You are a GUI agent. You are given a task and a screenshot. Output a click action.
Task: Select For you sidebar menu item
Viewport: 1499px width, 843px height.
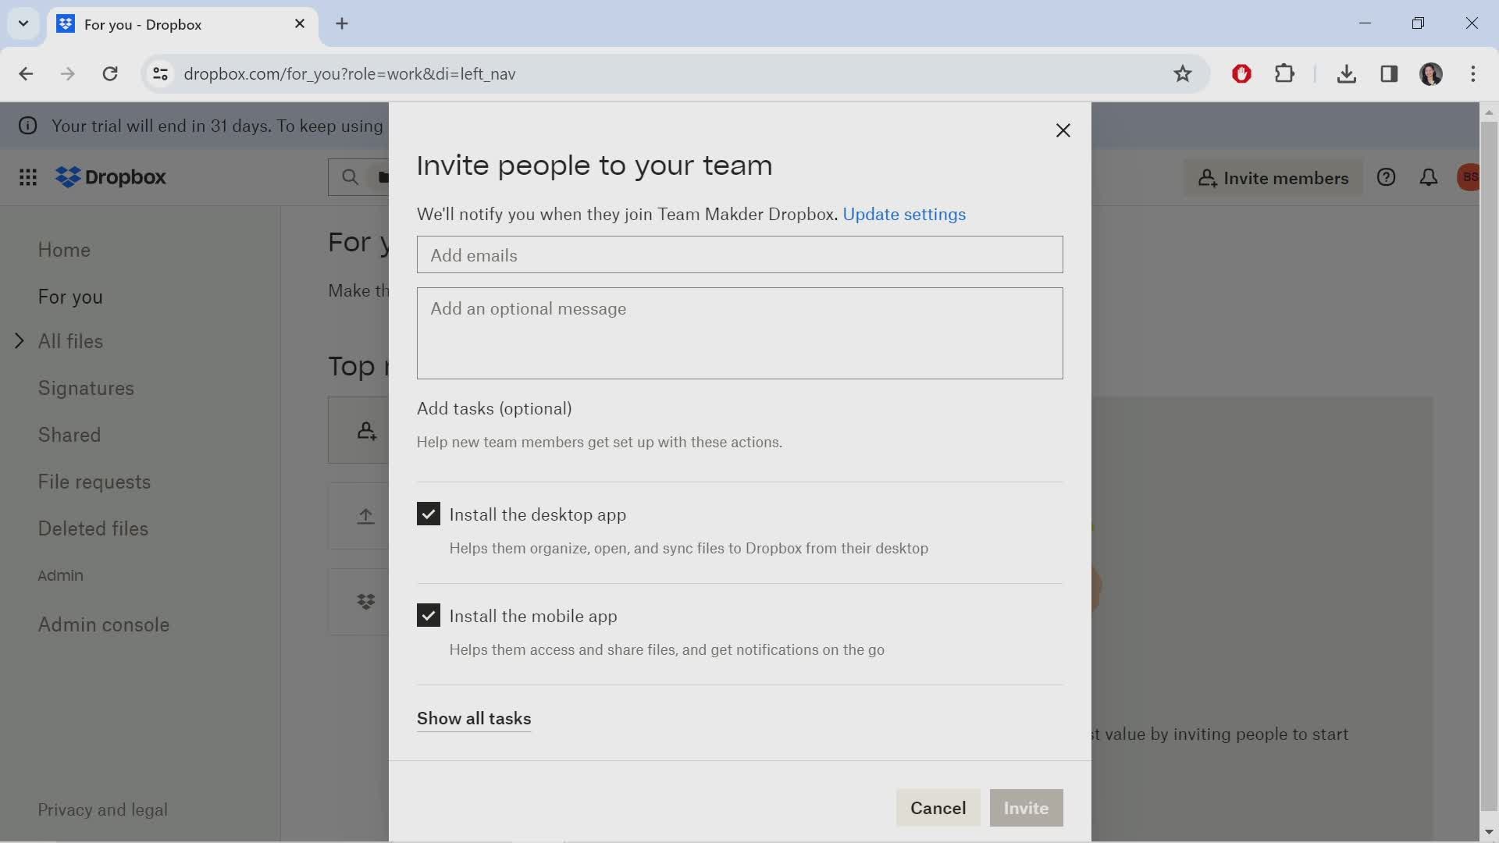[x=70, y=297]
